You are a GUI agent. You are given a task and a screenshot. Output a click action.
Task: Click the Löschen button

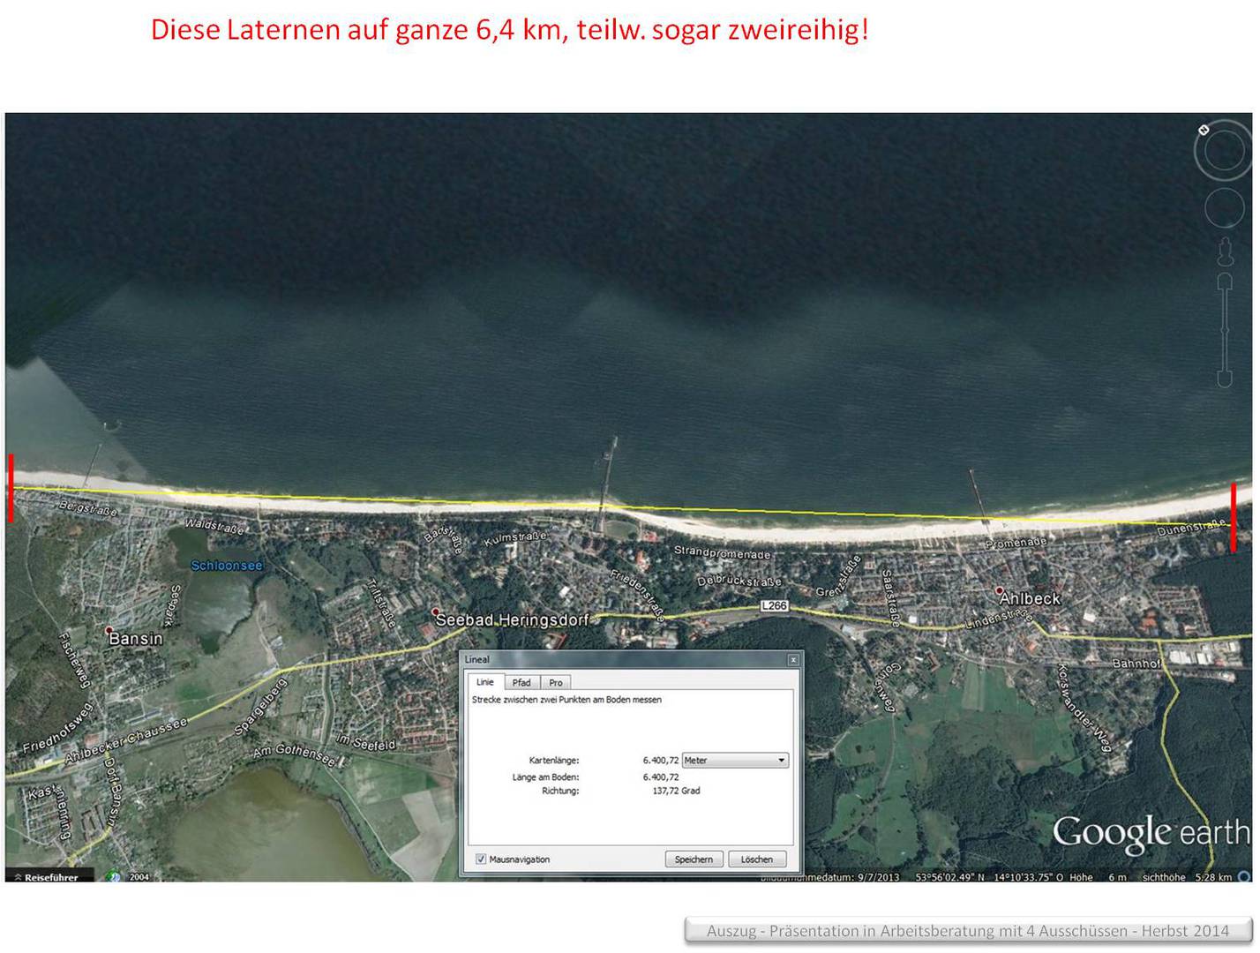(x=756, y=859)
